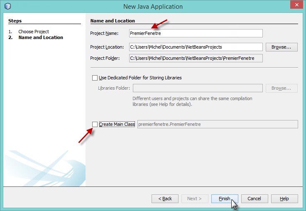Click the Libraries Folder label
306x211 pixels.
[x=114, y=88]
